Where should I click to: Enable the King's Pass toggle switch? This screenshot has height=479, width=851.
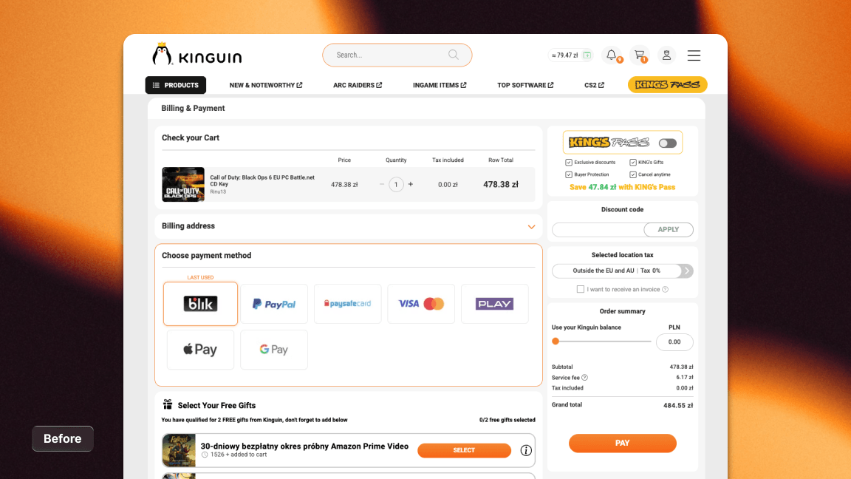click(667, 143)
